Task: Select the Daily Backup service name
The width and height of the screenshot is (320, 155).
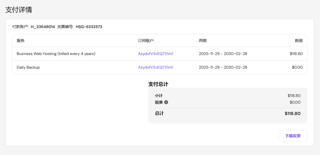Action: click(28, 67)
